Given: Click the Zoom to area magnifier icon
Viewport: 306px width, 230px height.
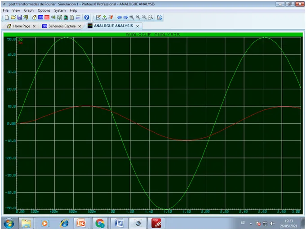Looking at the screenshot, I should pos(151,18).
